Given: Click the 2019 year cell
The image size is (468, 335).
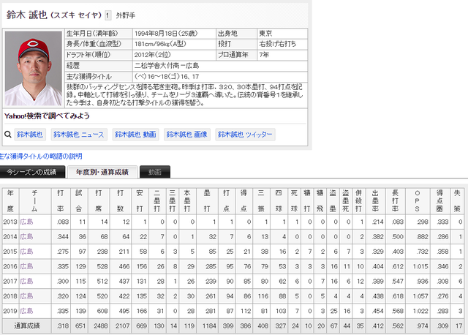Looking at the screenshot, I should click(x=10, y=311).
